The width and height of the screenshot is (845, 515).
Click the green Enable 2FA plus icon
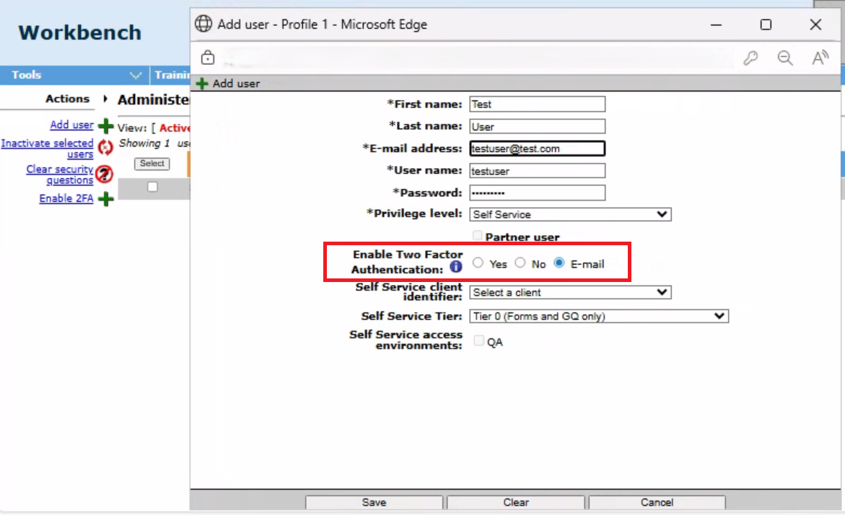106,199
